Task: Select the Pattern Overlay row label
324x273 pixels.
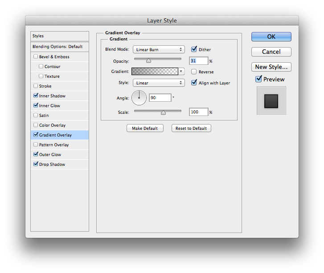Action: pyautogui.click(x=54, y=145)
